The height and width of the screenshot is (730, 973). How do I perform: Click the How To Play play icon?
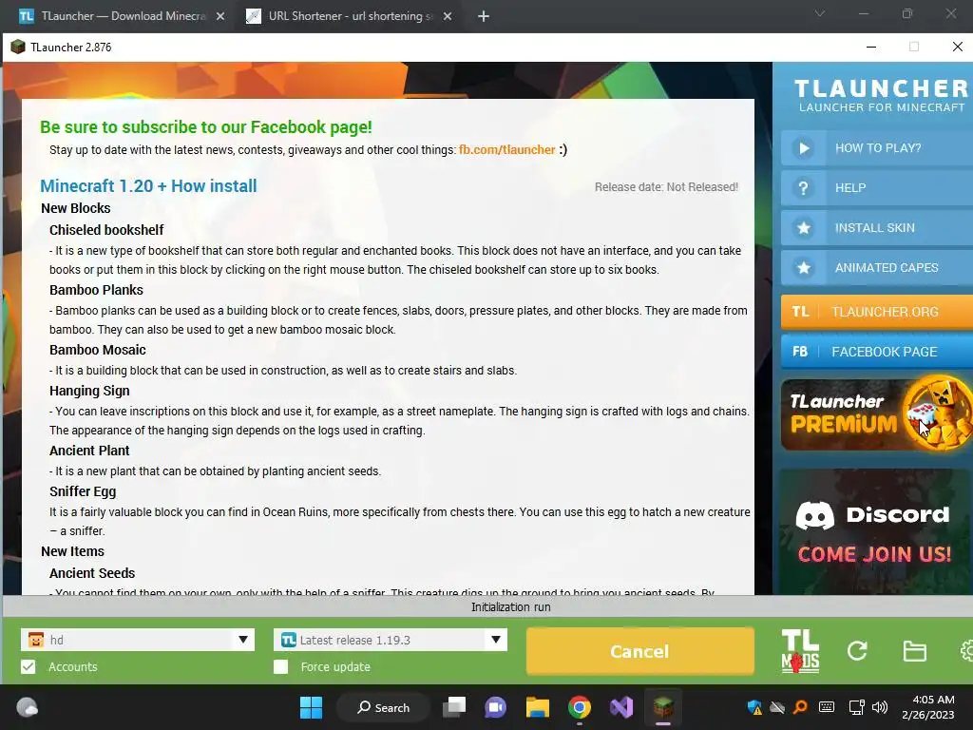click(804, 147)
